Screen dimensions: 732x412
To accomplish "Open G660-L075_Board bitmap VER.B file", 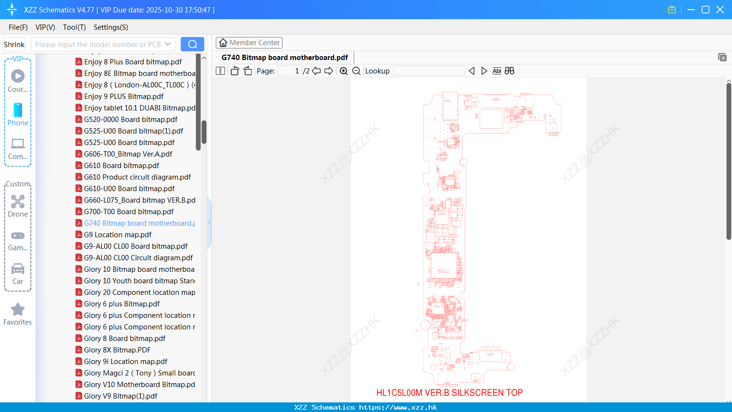I will click(136, 200).
